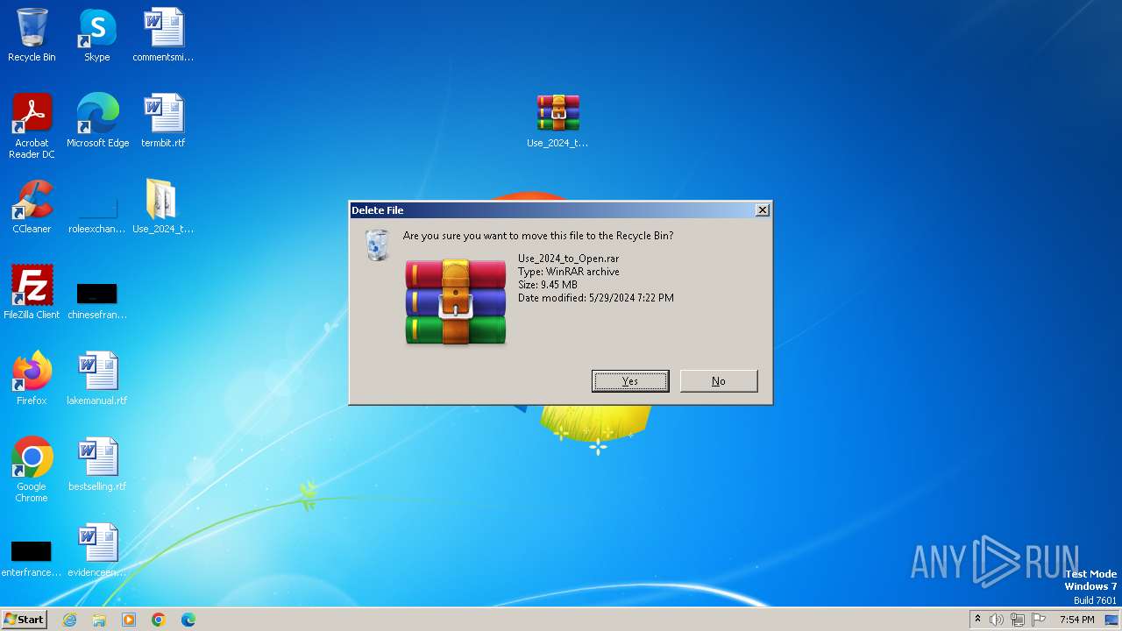Select the roleexchan... desktop icon
This screenshot has height=631, width=1122.
pos(97,215)
